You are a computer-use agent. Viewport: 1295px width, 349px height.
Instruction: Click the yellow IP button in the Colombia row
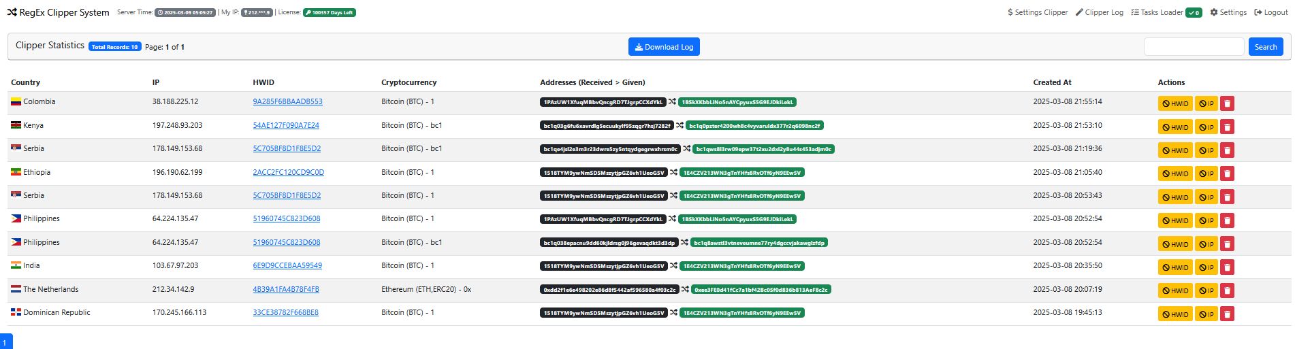pos(1206,103)
